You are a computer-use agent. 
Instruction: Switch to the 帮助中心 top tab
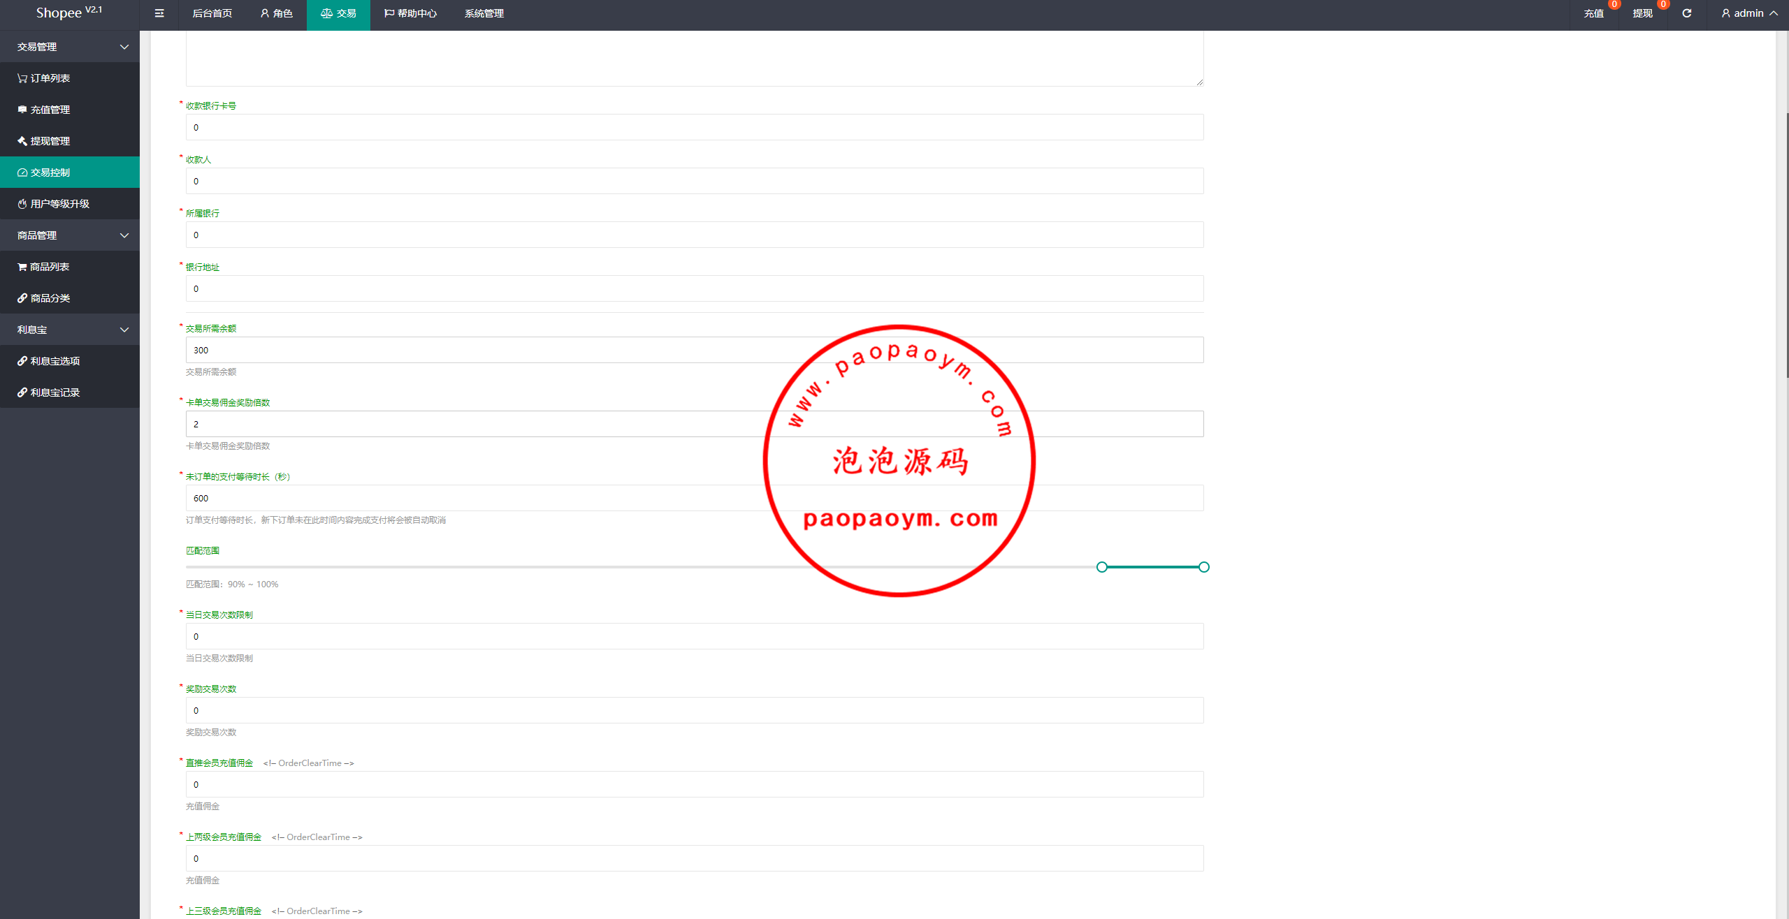point(410,13)
